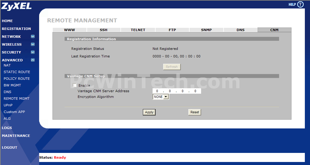This screenshot has width=310, height=165.
Task: Click the Refresh button
Action: pyautogui.click(x=172, y=67)
